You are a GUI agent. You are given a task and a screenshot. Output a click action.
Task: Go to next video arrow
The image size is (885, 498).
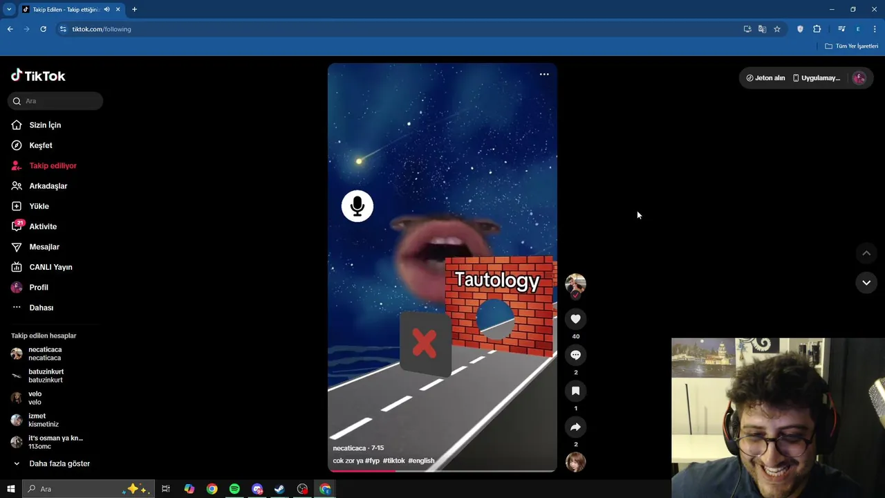[866, 283]
